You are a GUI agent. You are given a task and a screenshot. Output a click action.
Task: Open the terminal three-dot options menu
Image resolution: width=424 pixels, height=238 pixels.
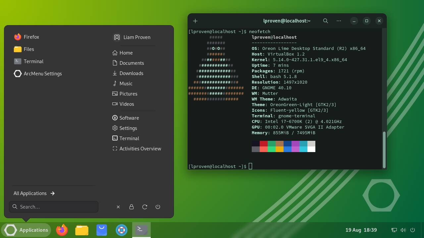click(339, 21)
